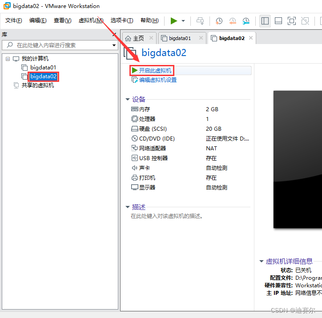The height and width of the screenshot is (318, 322).
Task: Open the snapshot manager wrench-clock icon
Action: [x=246, y=21]
